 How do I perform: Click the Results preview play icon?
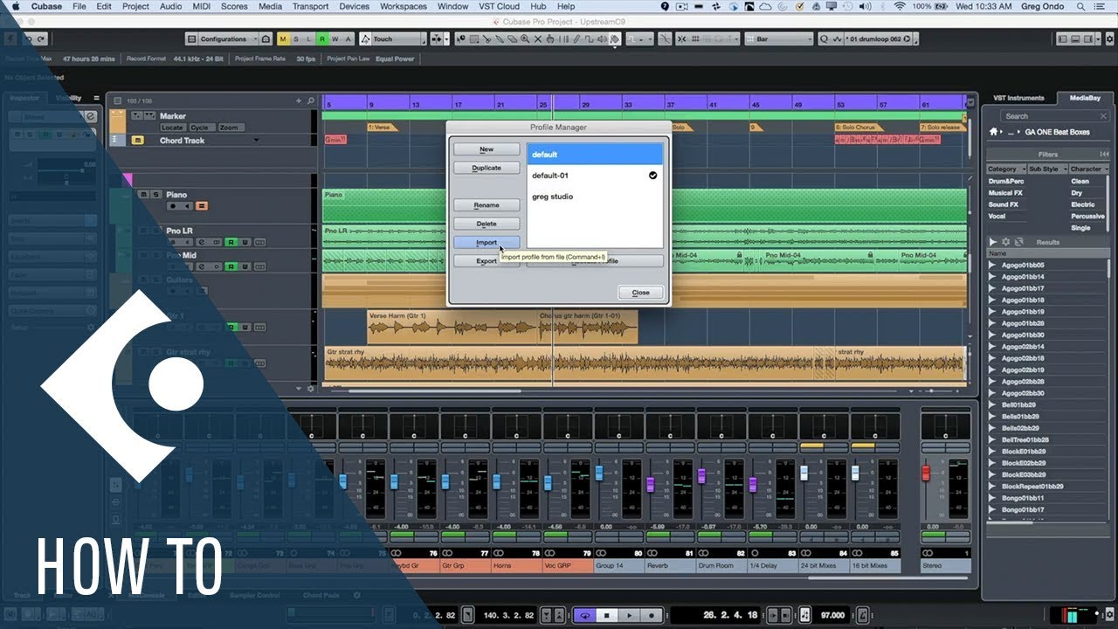(x=992, y=242)
